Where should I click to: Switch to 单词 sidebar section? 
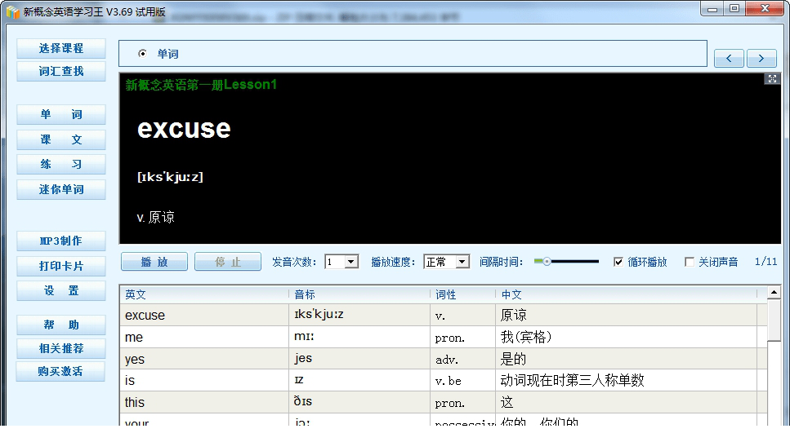pyautogui.click(x=61, y=115)
